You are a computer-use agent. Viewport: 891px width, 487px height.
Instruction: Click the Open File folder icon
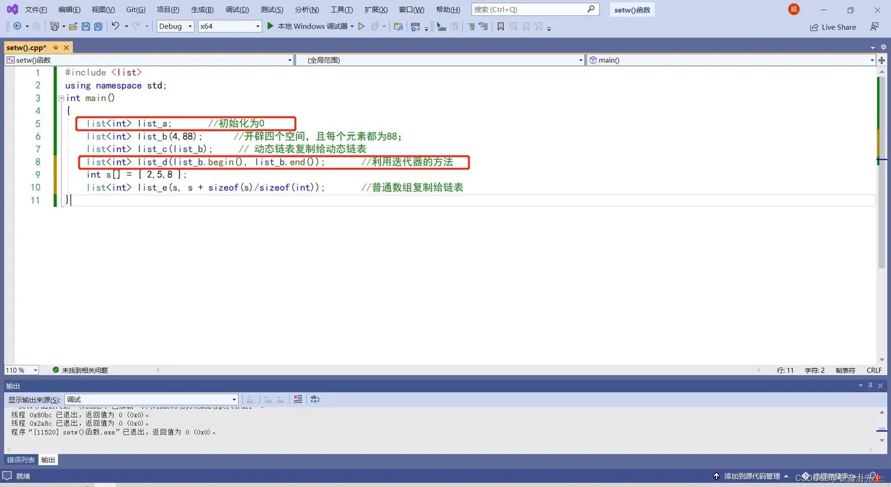(x=73, y=26)
